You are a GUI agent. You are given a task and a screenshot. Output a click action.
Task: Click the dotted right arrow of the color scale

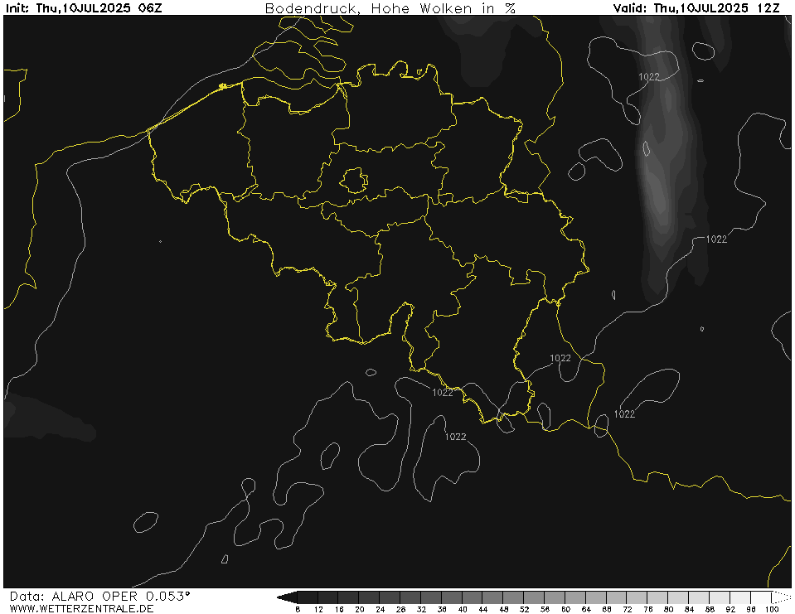click(x=781, y=597)
